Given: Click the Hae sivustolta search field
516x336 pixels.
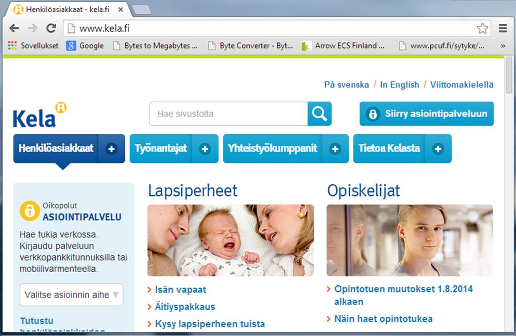Looking at the screenshot, I should [229, 114].
